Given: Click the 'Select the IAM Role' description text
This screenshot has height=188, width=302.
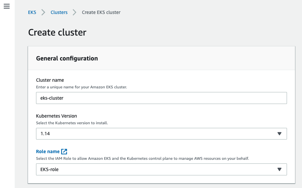Looking at the screenshot, I should pyautogui.click(x=142, y=158).
